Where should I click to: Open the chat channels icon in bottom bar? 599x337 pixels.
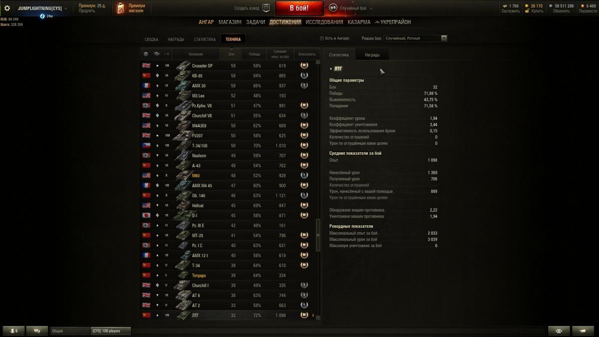pos(37,331)
